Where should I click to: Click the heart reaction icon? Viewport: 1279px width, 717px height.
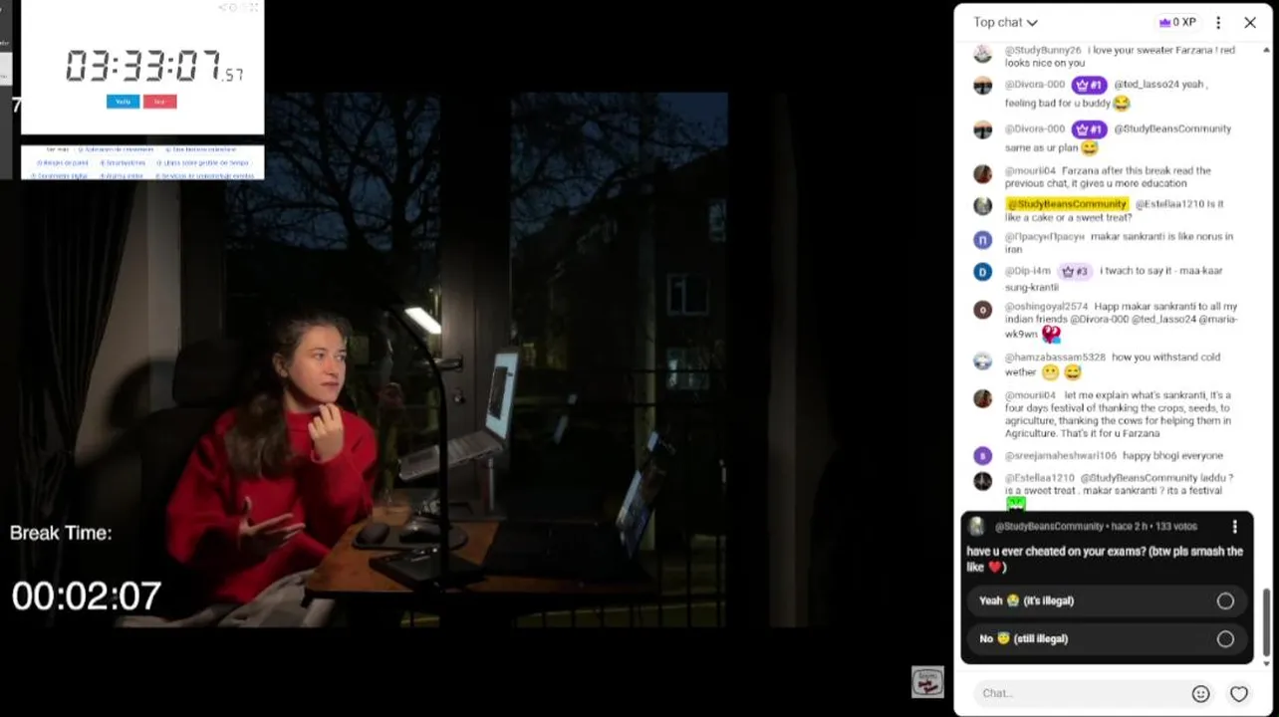[x=1238, y=694]
